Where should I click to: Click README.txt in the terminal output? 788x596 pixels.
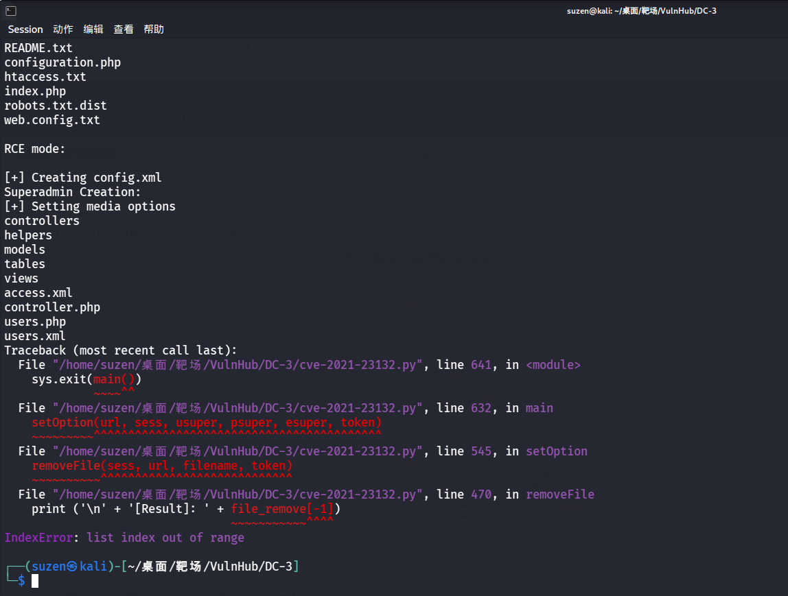[x=38, y=48]
